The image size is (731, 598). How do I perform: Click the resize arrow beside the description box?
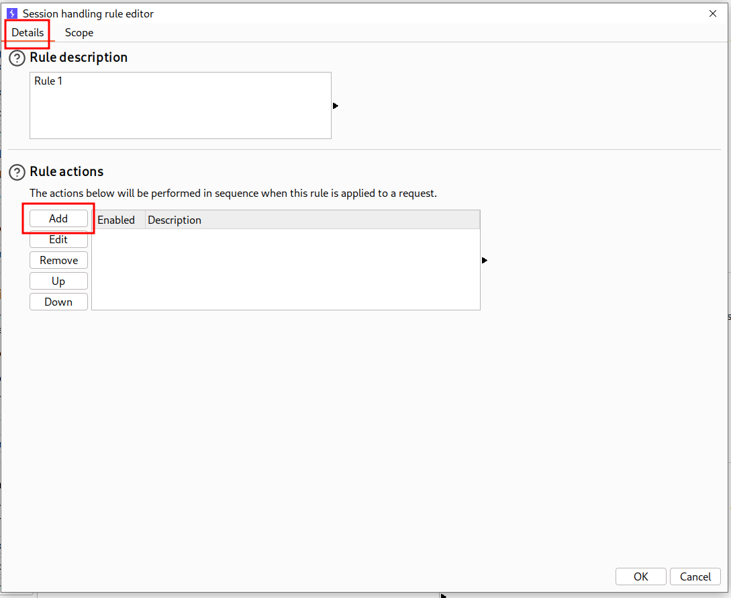tap(336, 105)
